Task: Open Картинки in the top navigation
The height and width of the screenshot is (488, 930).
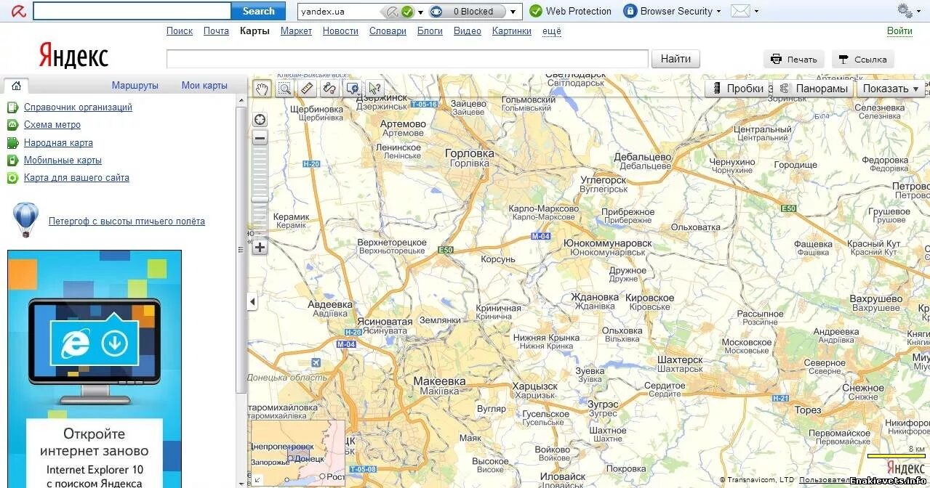Action: pos(512,30)
